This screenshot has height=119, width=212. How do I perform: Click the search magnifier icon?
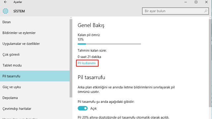[x=206, y=11]
